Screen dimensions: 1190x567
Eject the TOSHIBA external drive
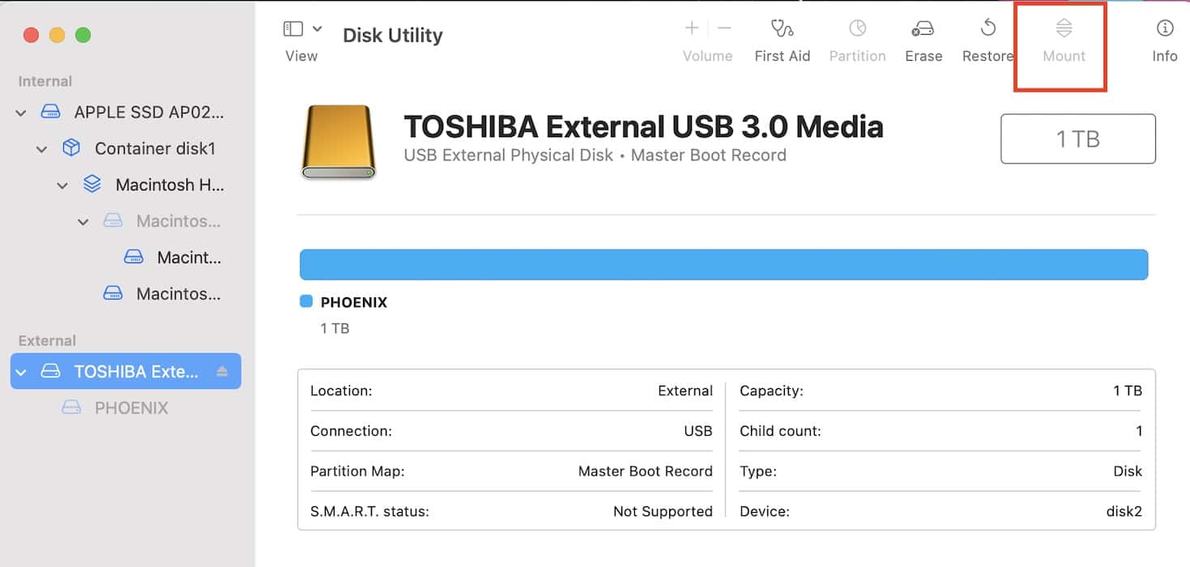(x=223, y=372)
